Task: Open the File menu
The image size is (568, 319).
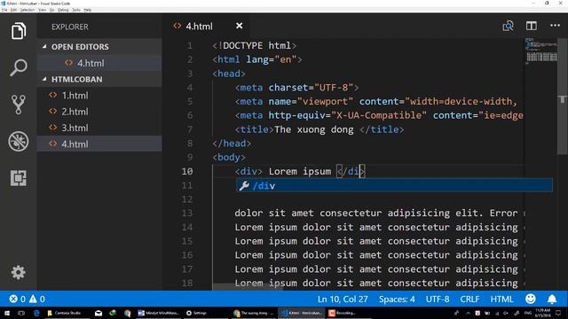Action: [x=4, y=10]
